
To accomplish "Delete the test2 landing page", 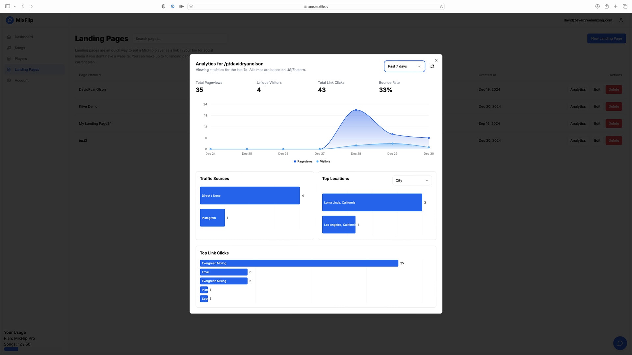I will point(614,141).
